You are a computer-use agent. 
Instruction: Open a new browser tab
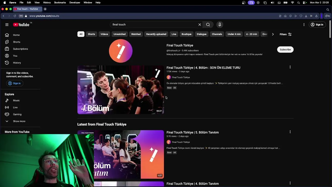pos(45,9)
